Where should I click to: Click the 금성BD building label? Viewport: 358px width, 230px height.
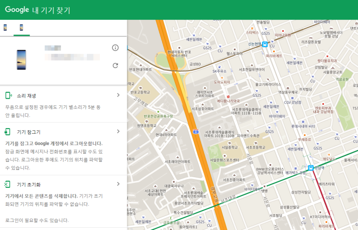click(x=195, y=64)
